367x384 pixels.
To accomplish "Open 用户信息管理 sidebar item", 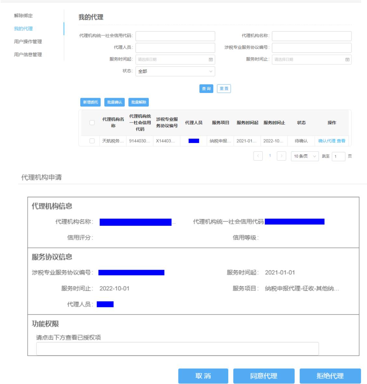I will (28, 55).
